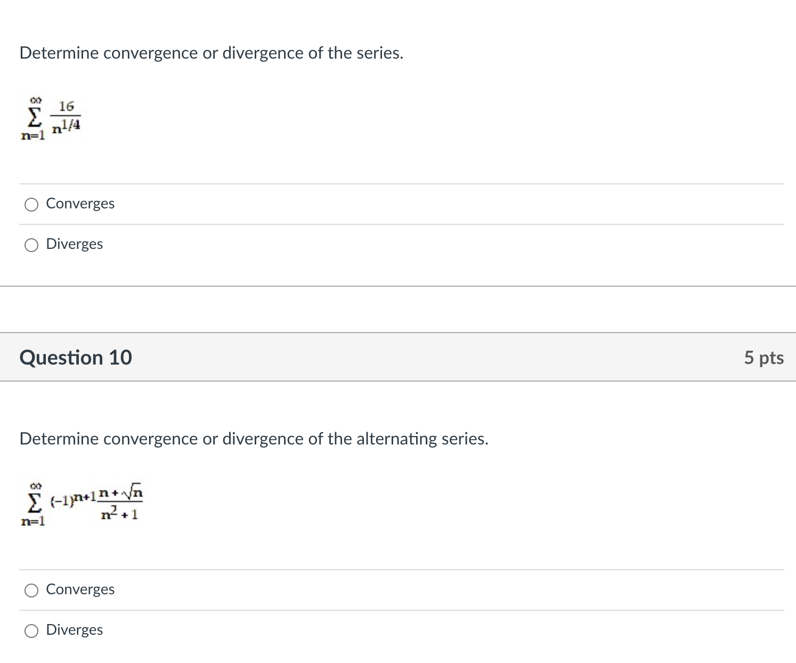The width and height of the screenshot is (796, 663).
Task: Choose Converges radio button in Question 10
Action: [31, 591]
